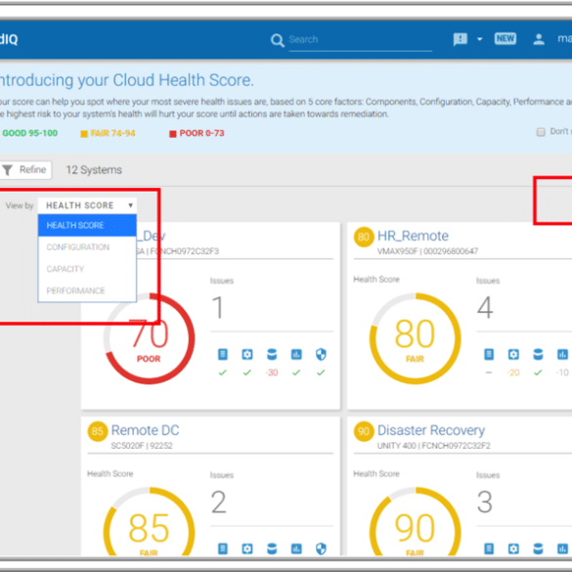Click the issue count 1 in POOR card

click(218, 307)
